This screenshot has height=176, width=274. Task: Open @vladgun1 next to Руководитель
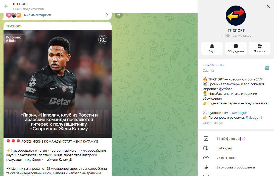pos(240,113)
